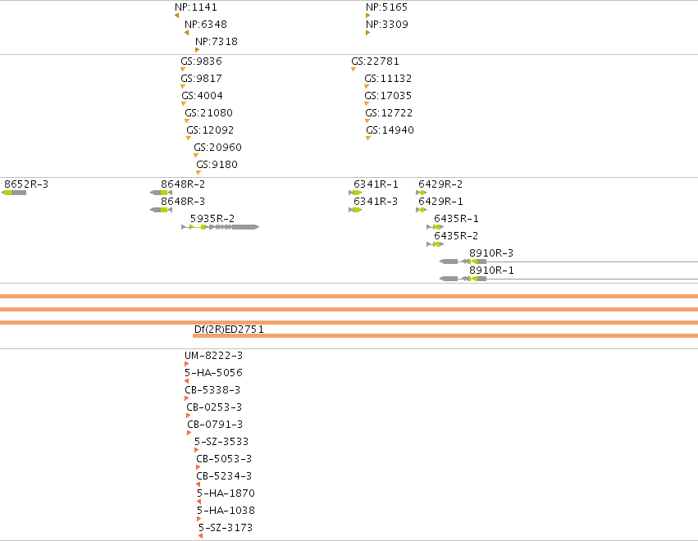Click the 6435R-1 label text

(456, 218)
